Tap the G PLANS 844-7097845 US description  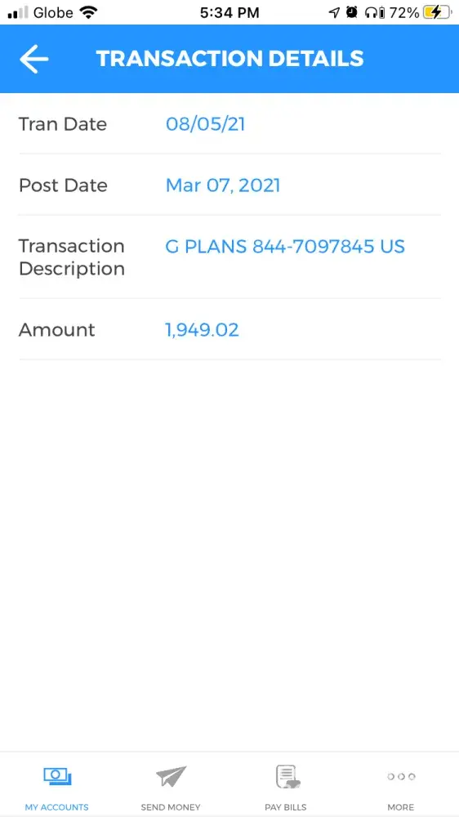pos(285,247)
